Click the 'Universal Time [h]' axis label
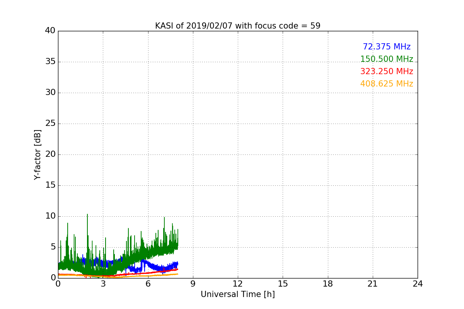Screen dimensions: 464x309 click(238, 294)
